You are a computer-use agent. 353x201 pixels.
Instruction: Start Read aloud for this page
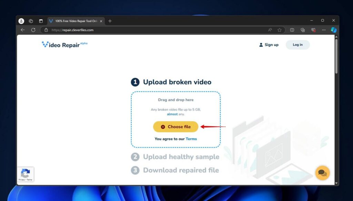[x=270, y=30]
